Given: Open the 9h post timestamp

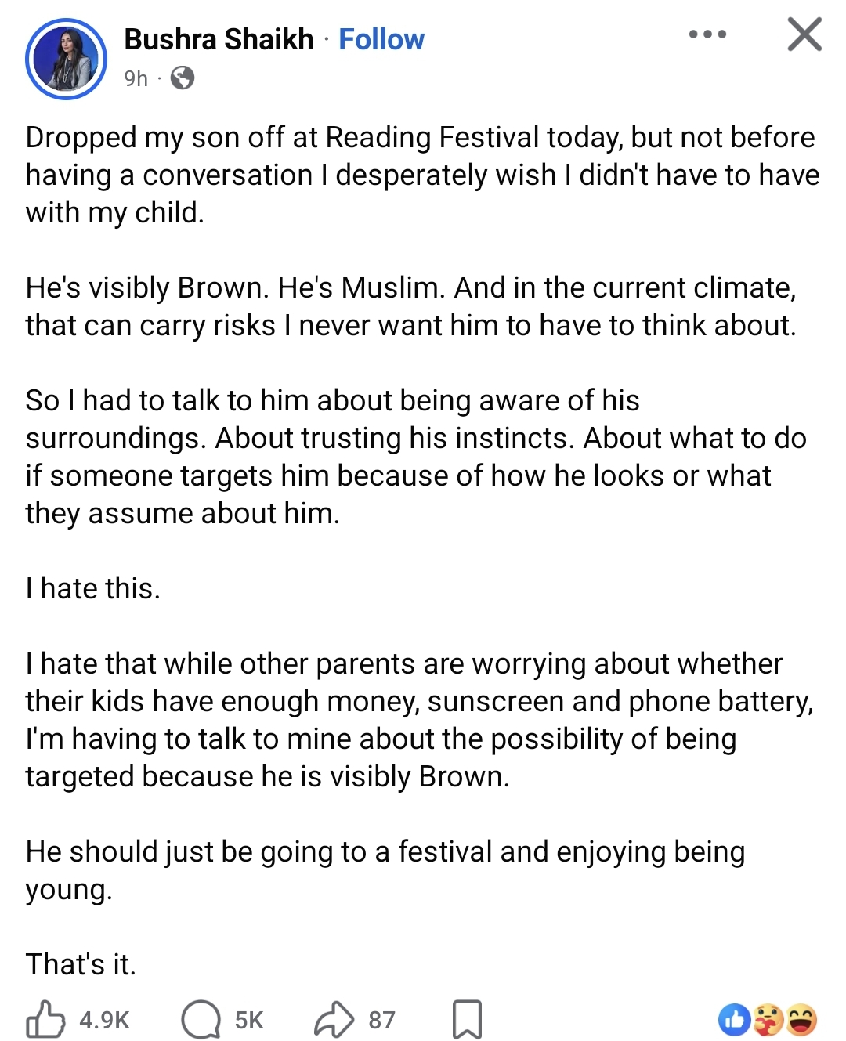Looking at the screenshot, I should click(136, 78).
